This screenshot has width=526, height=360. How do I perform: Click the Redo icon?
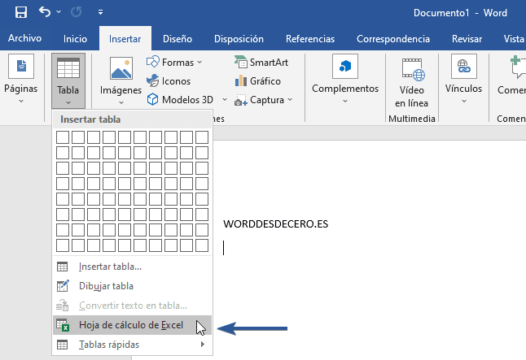pos(77,12)
